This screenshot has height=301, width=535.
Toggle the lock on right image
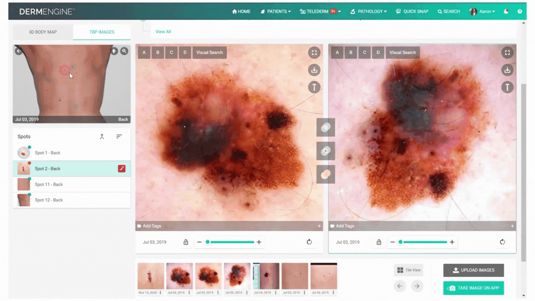point(379,242)
